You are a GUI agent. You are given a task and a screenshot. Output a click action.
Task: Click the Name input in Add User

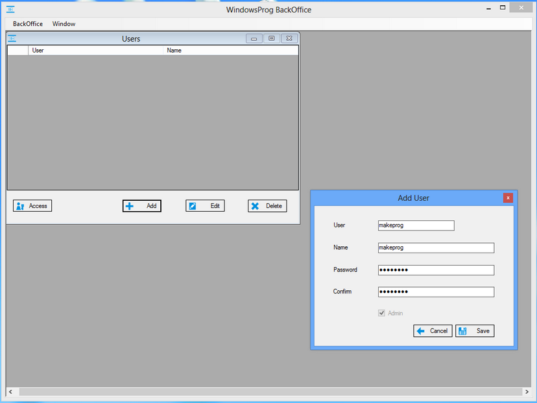click(x=435, y=248)
